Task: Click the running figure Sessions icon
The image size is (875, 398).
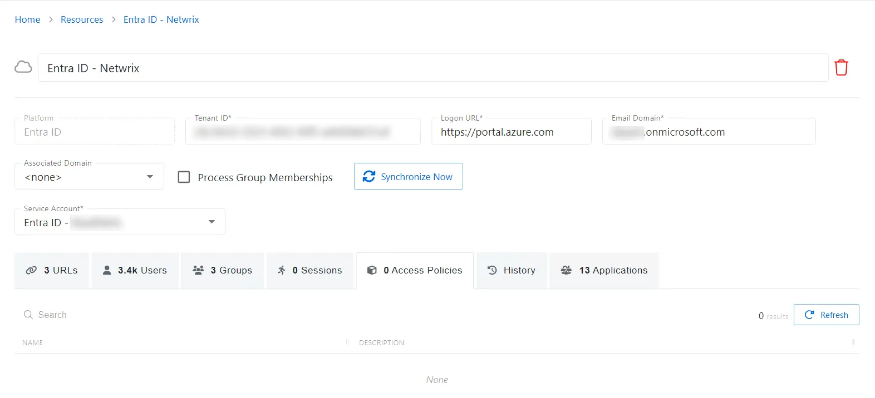Action: (282, 270)
